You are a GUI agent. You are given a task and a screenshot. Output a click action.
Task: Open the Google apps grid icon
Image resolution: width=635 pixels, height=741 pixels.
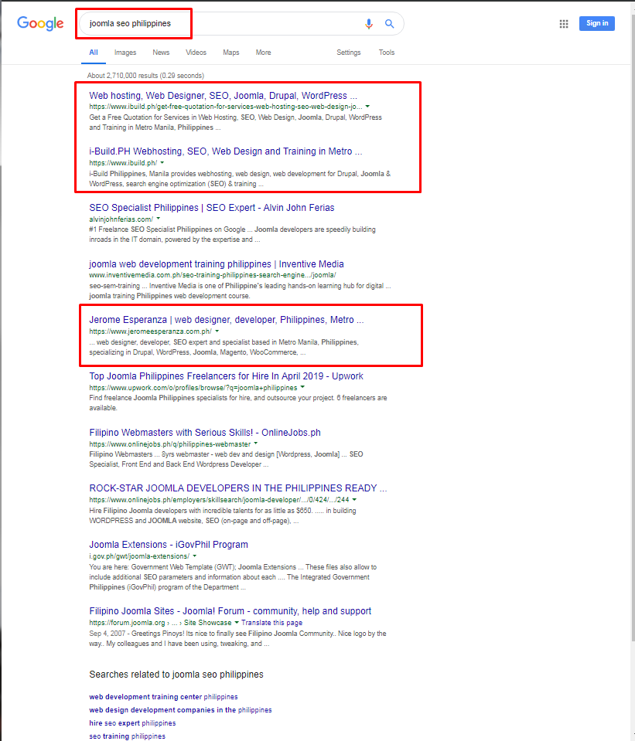pyautogui.click(x=564, y=24)
